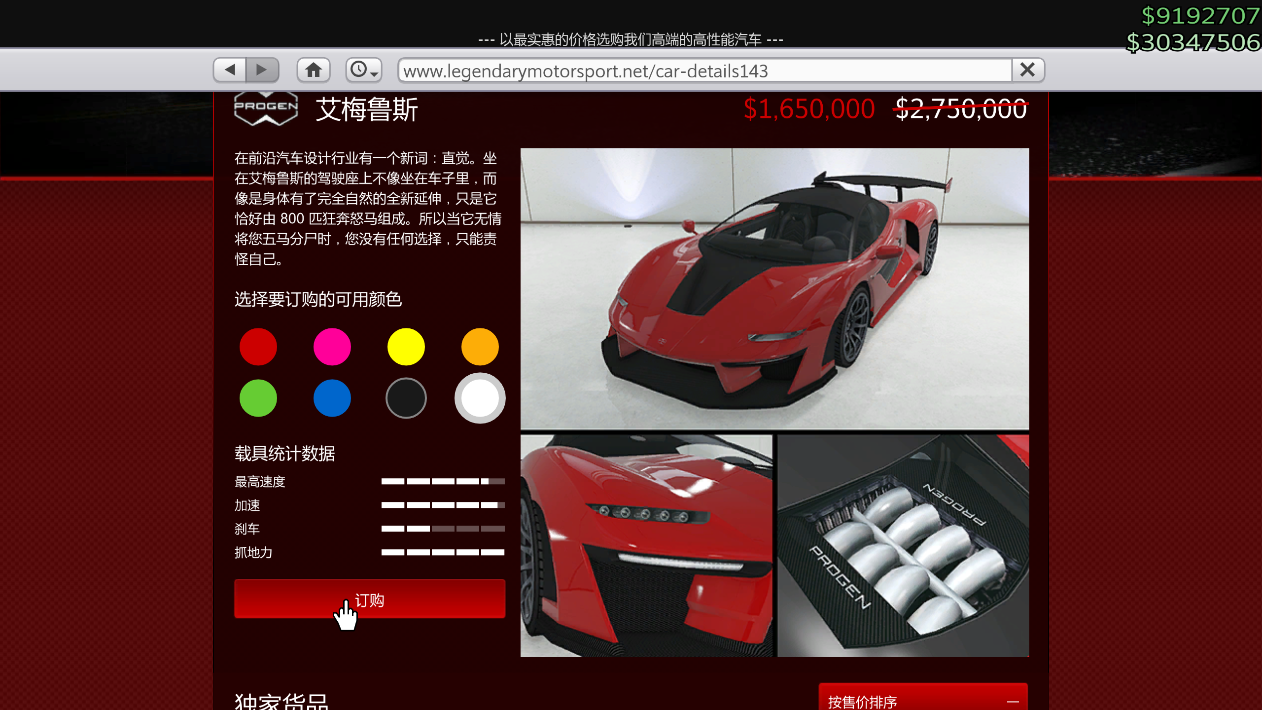
Task: Pick the white color swatch
Action: [480, 398]
